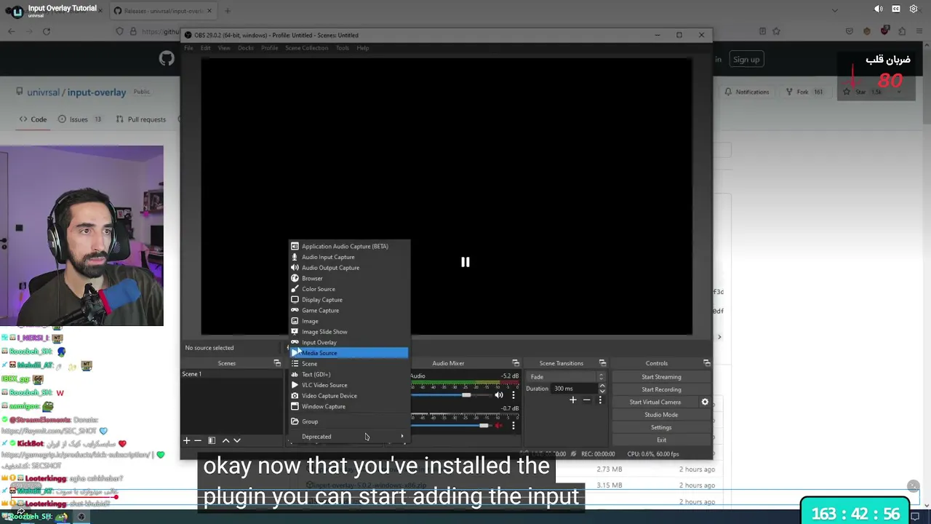Enable Studio Mode

coord(661,415)
